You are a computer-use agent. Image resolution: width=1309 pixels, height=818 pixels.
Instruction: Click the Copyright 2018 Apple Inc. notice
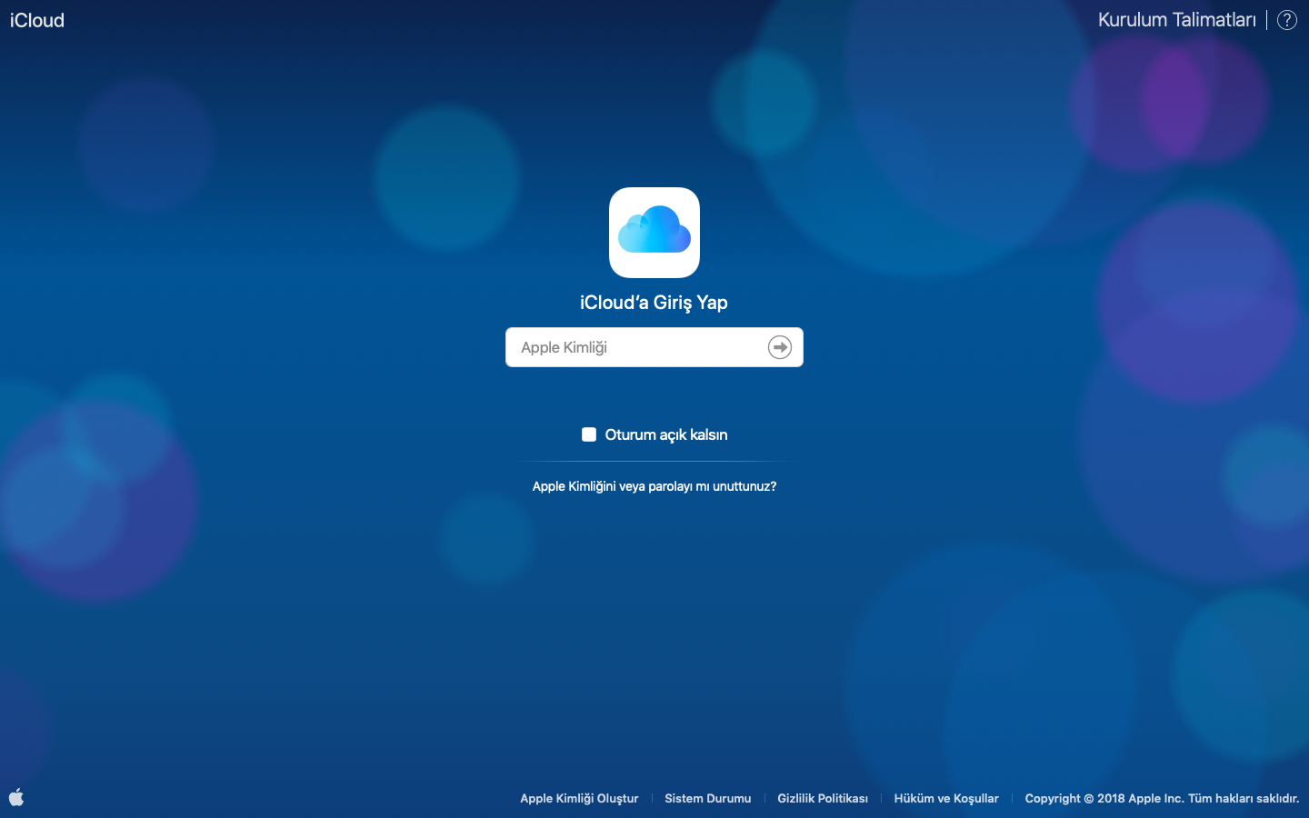[x=1104, y=798]
